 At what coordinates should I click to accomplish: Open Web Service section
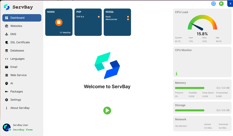[x=22, y=75]
